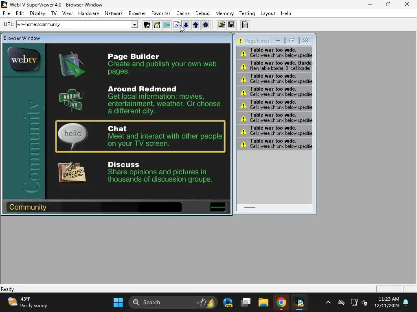Open the Testing menu

pyautogui.click(x=247, y=13)
